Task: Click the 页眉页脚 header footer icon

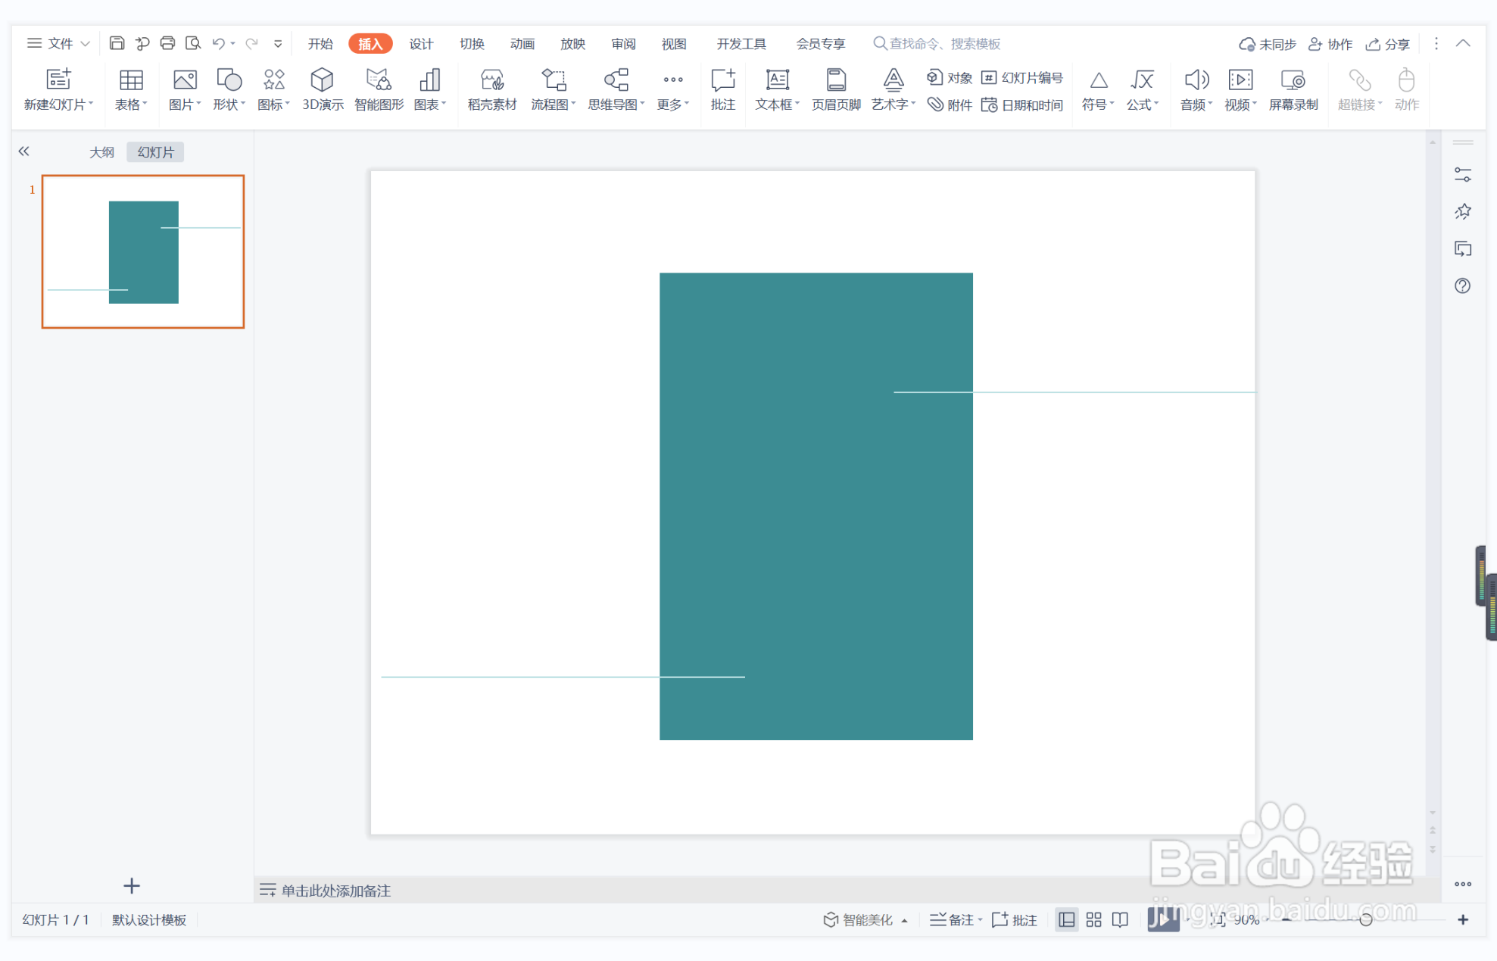Action: click(x=835, y=89)
